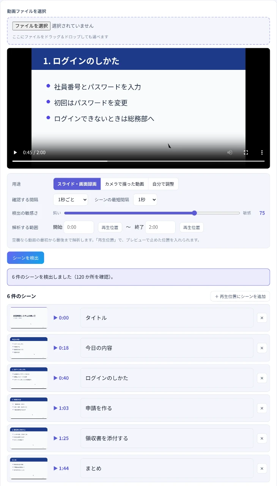Jump to scene at 1:44
This screenshot has width=277, height=486.
point(61,469)
